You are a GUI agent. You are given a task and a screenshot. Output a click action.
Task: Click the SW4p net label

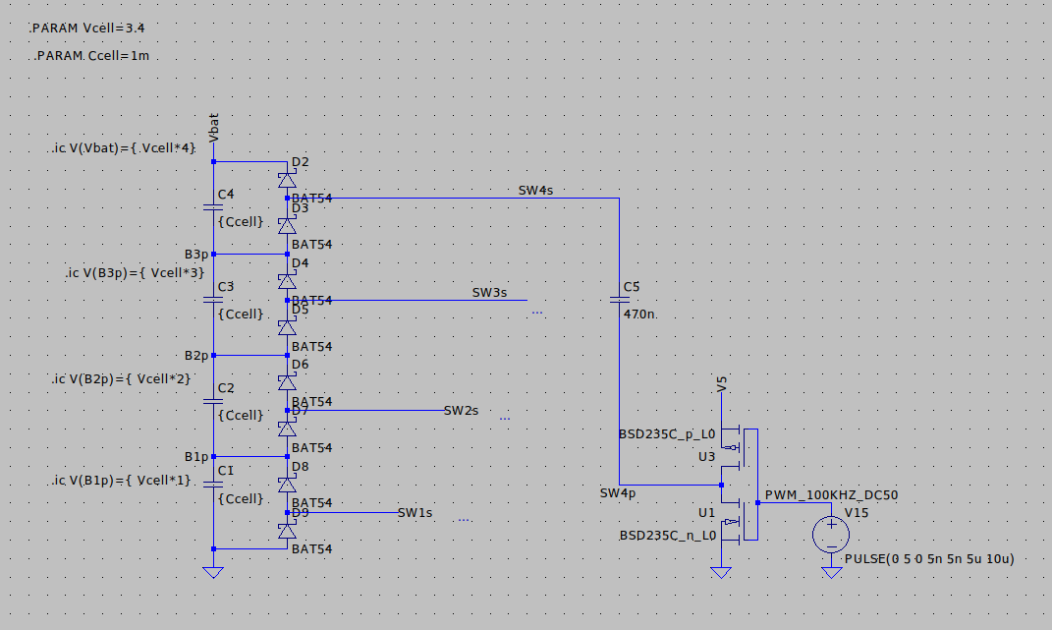618,493
